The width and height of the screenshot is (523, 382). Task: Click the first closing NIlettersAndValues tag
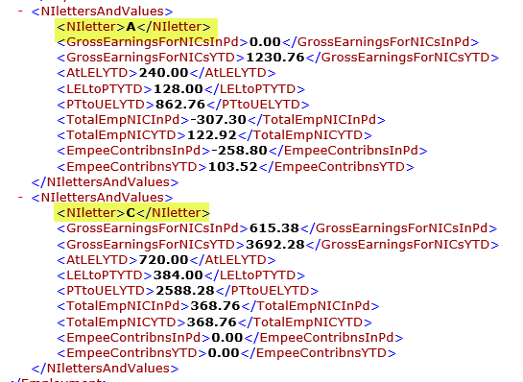tap(105, 182)
